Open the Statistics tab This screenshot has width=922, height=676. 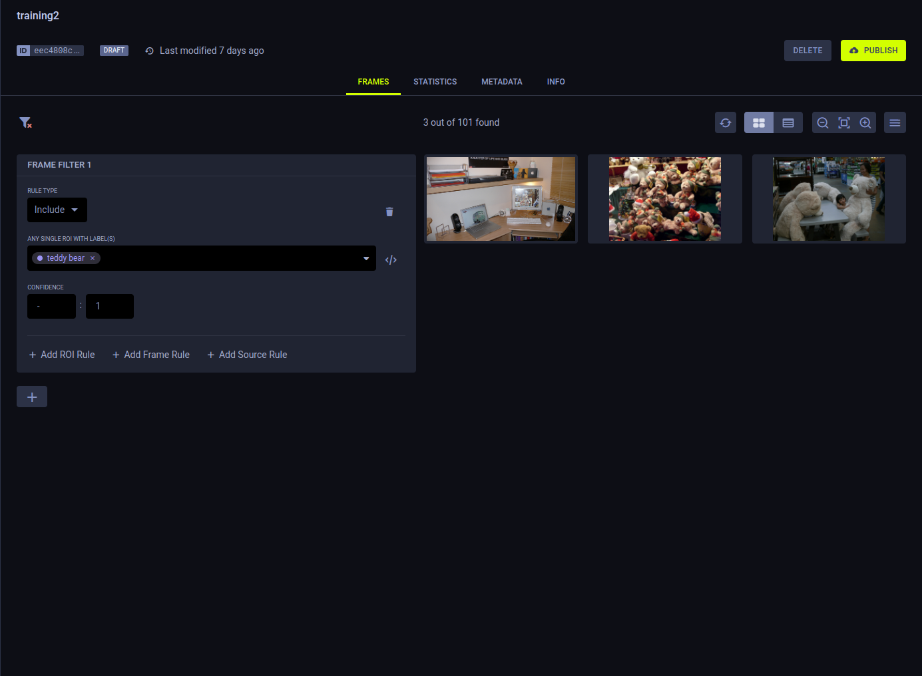(435, 82)
